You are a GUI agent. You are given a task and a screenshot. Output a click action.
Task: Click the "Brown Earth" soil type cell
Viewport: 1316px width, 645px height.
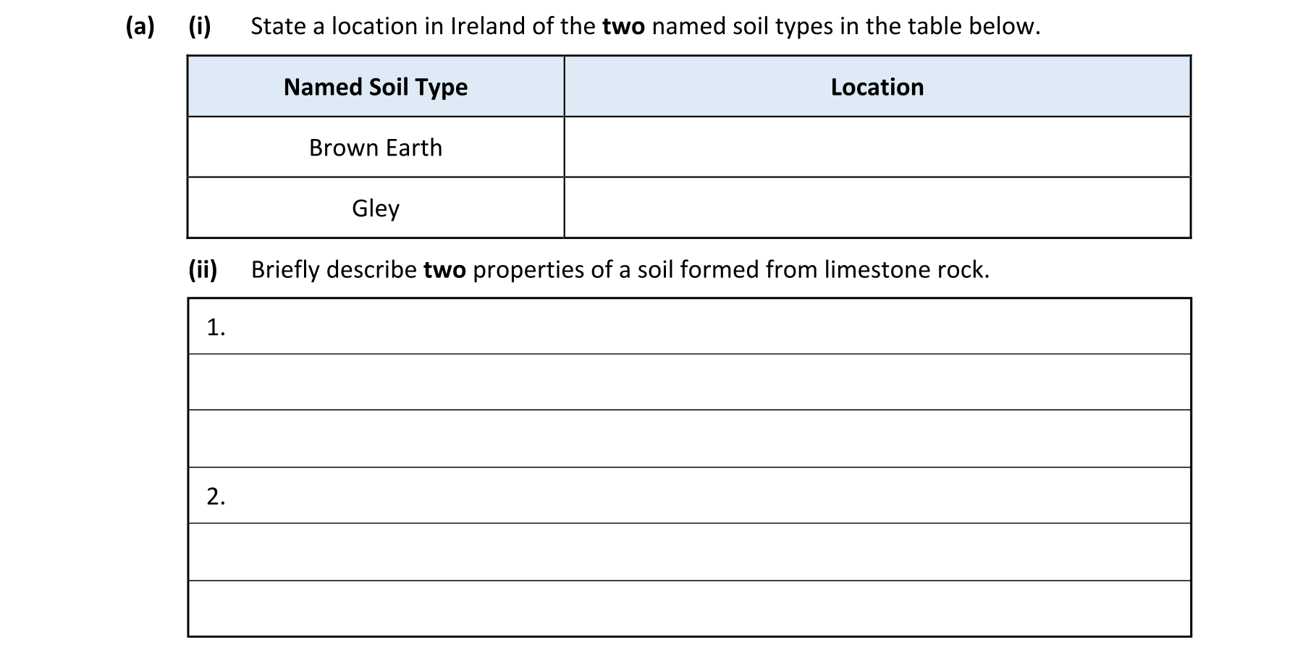[376, 148]
